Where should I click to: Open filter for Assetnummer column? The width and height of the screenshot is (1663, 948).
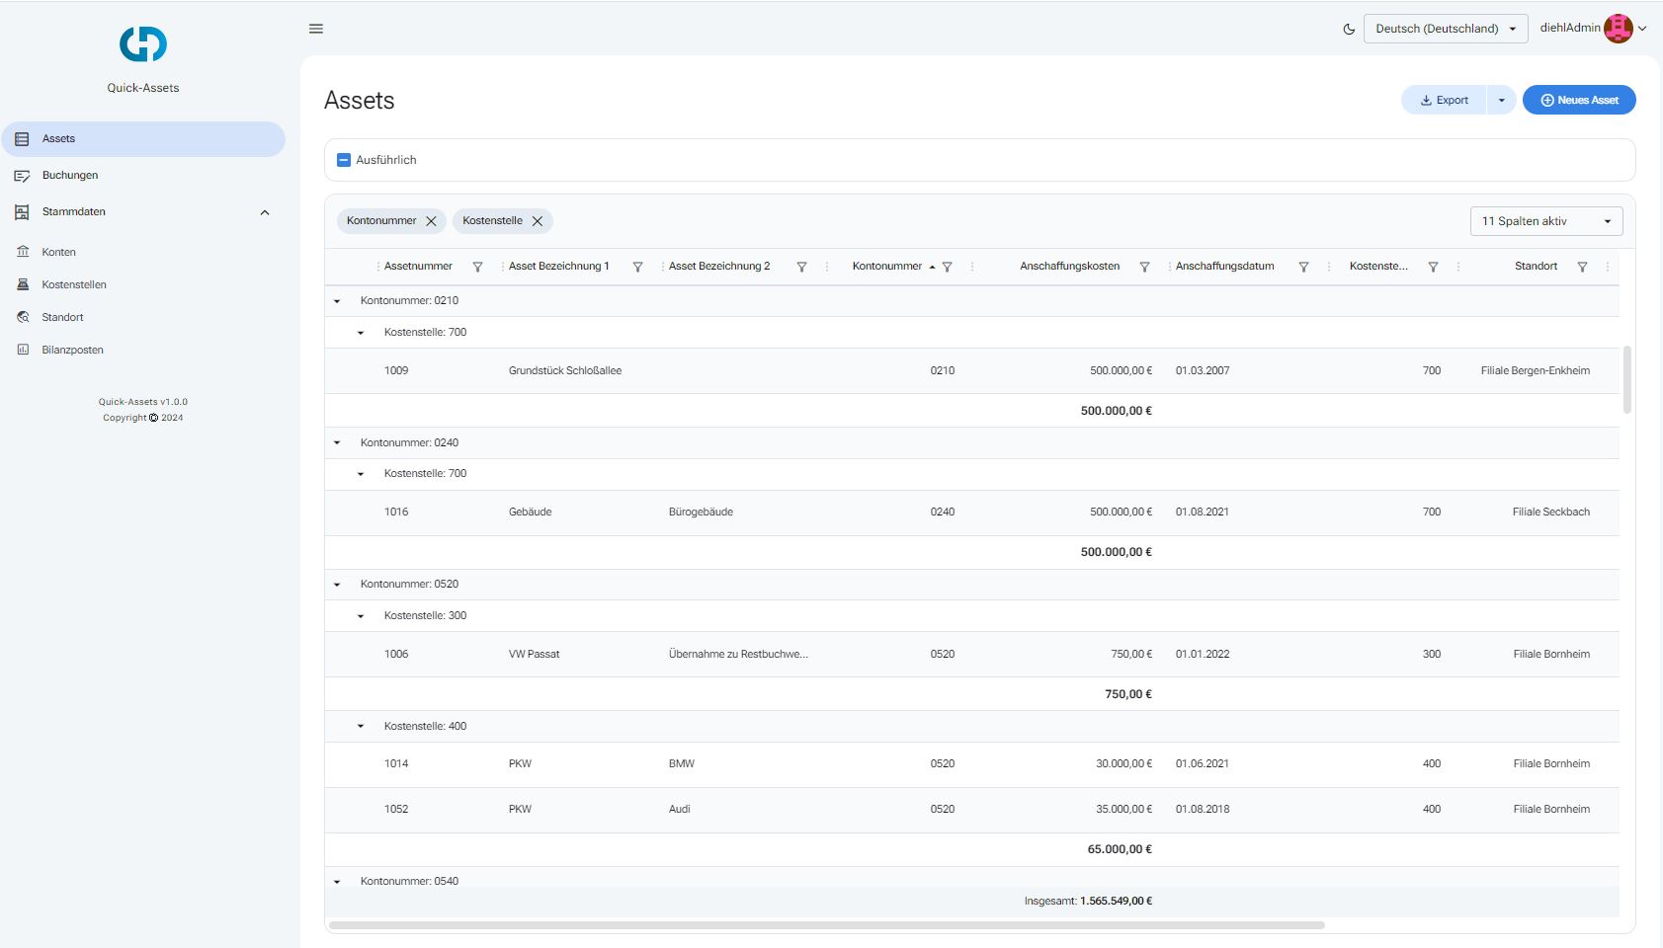pyautogui.click(x=477, y=267)
